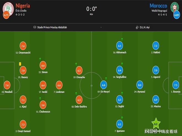Click Bassey's yellow card icon
Viewport: 182px width, 136px height.
(20, 64)
